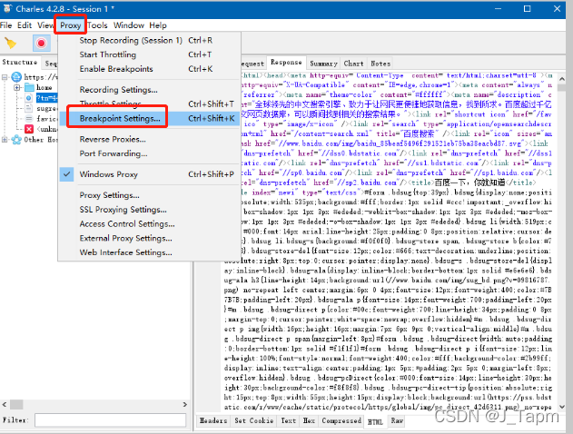573x434 pixels.
Task: Select the globe https host icon
Action: (x=16, y=76)
